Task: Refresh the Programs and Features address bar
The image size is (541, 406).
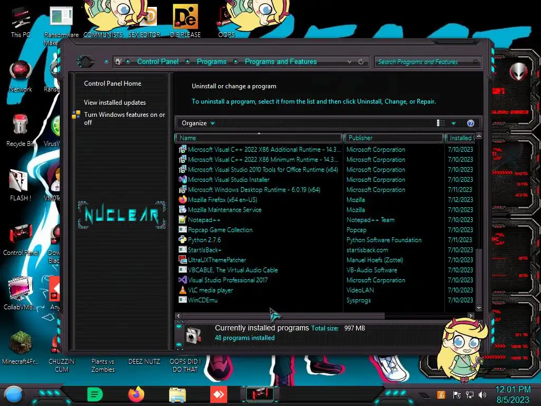Action: 361,62
